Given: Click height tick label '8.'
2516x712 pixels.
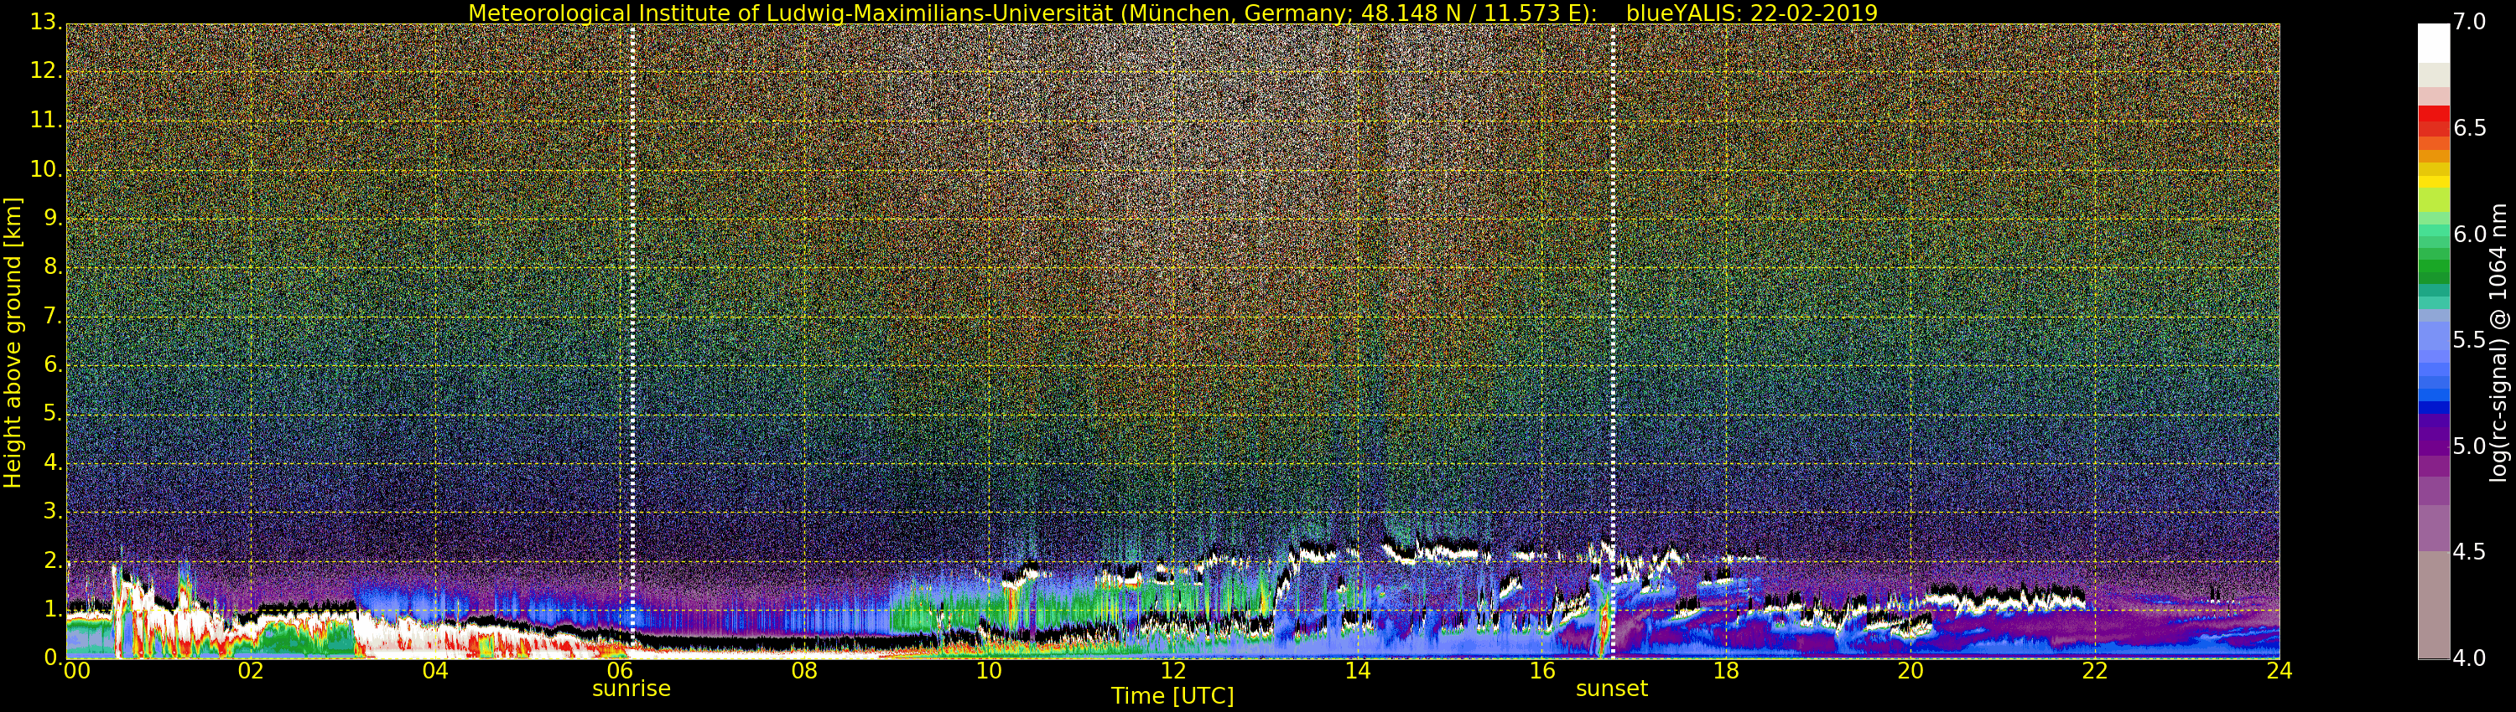Looking at the screenshot, I should (x=54, y=267).
